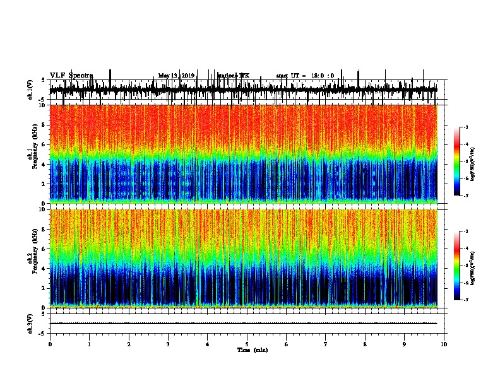
Task: Click inside the ch.1 spectrogram panel
Action: click(243, 154)
